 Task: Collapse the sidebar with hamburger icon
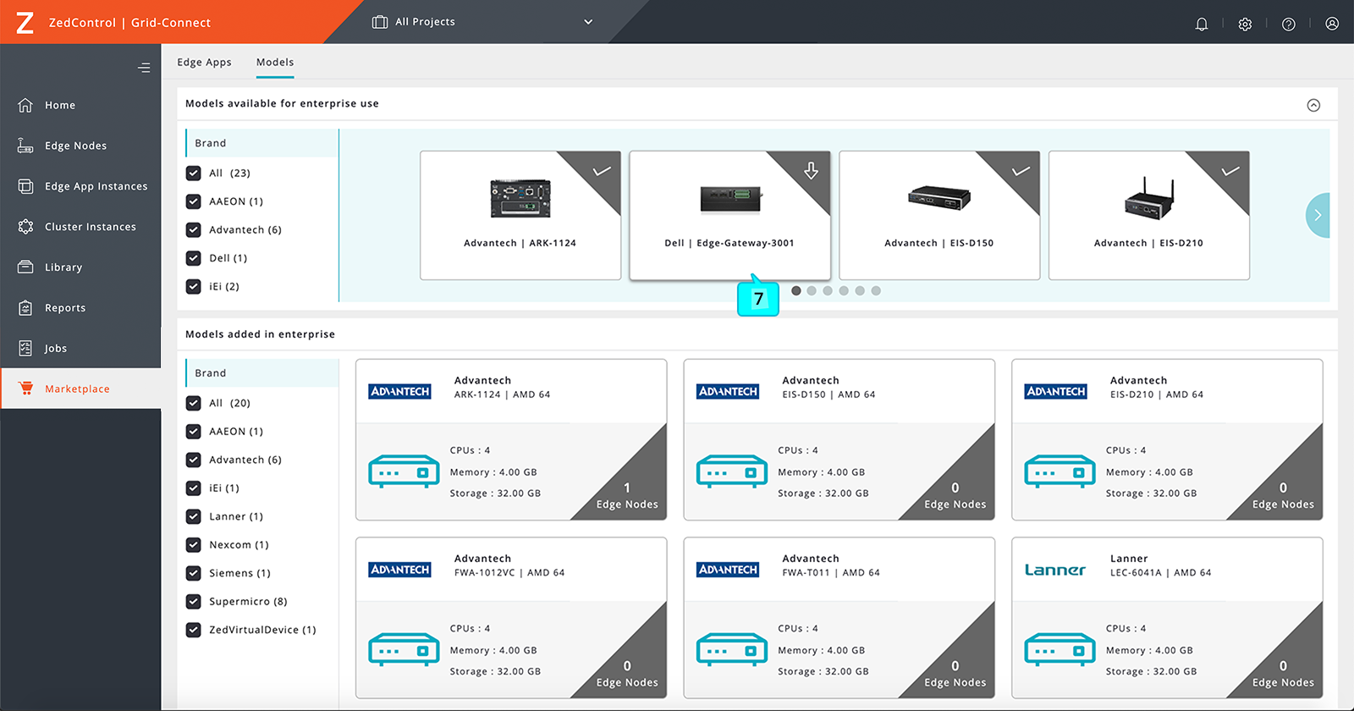144,68
